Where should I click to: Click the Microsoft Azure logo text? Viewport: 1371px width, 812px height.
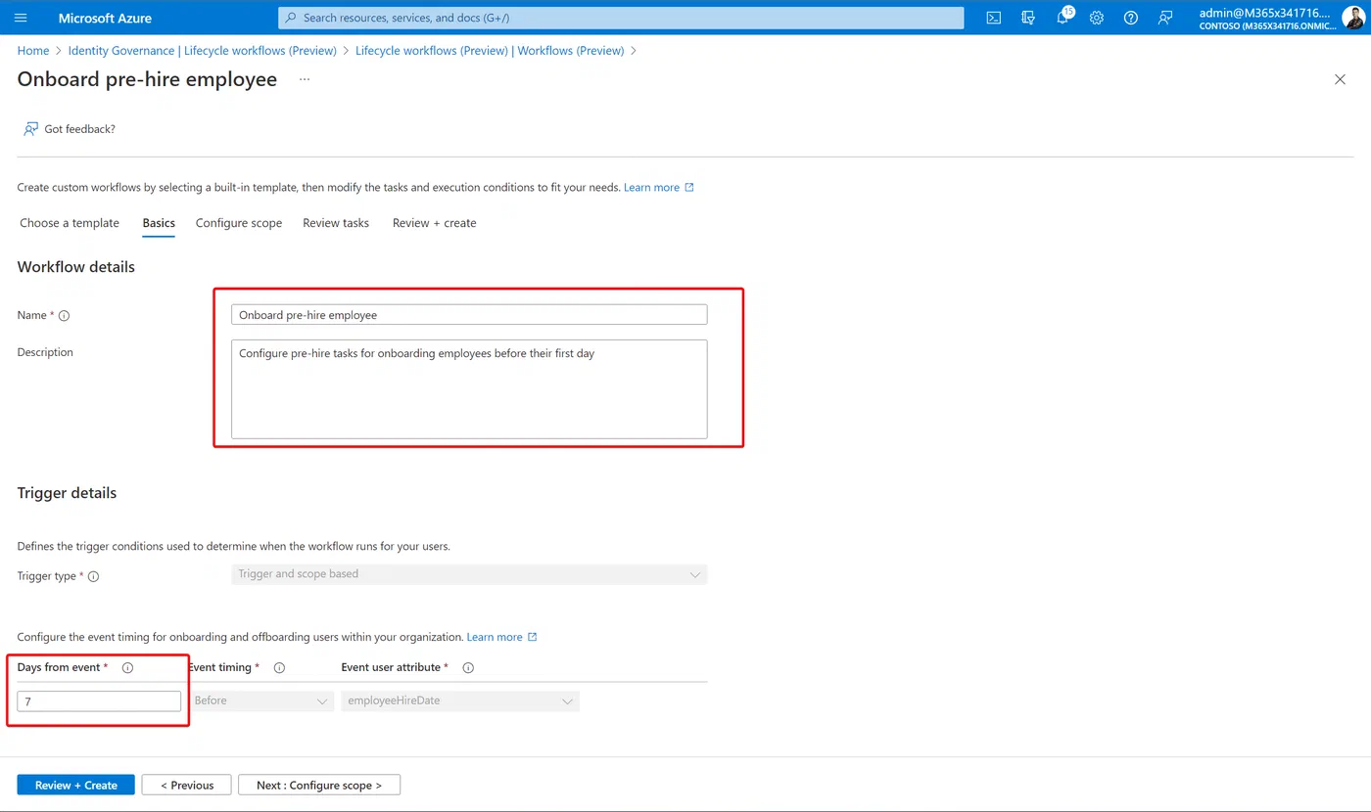pyautogui.click(x=105, y=18)
